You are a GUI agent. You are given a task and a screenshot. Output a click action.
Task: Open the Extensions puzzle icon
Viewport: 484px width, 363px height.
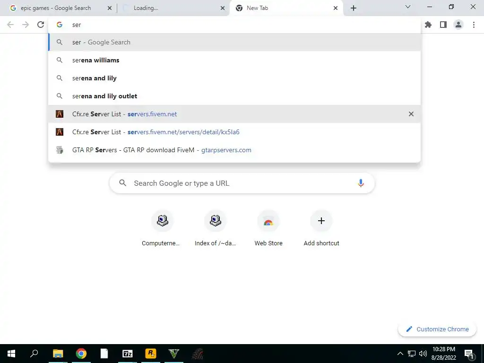pos(428,25)
